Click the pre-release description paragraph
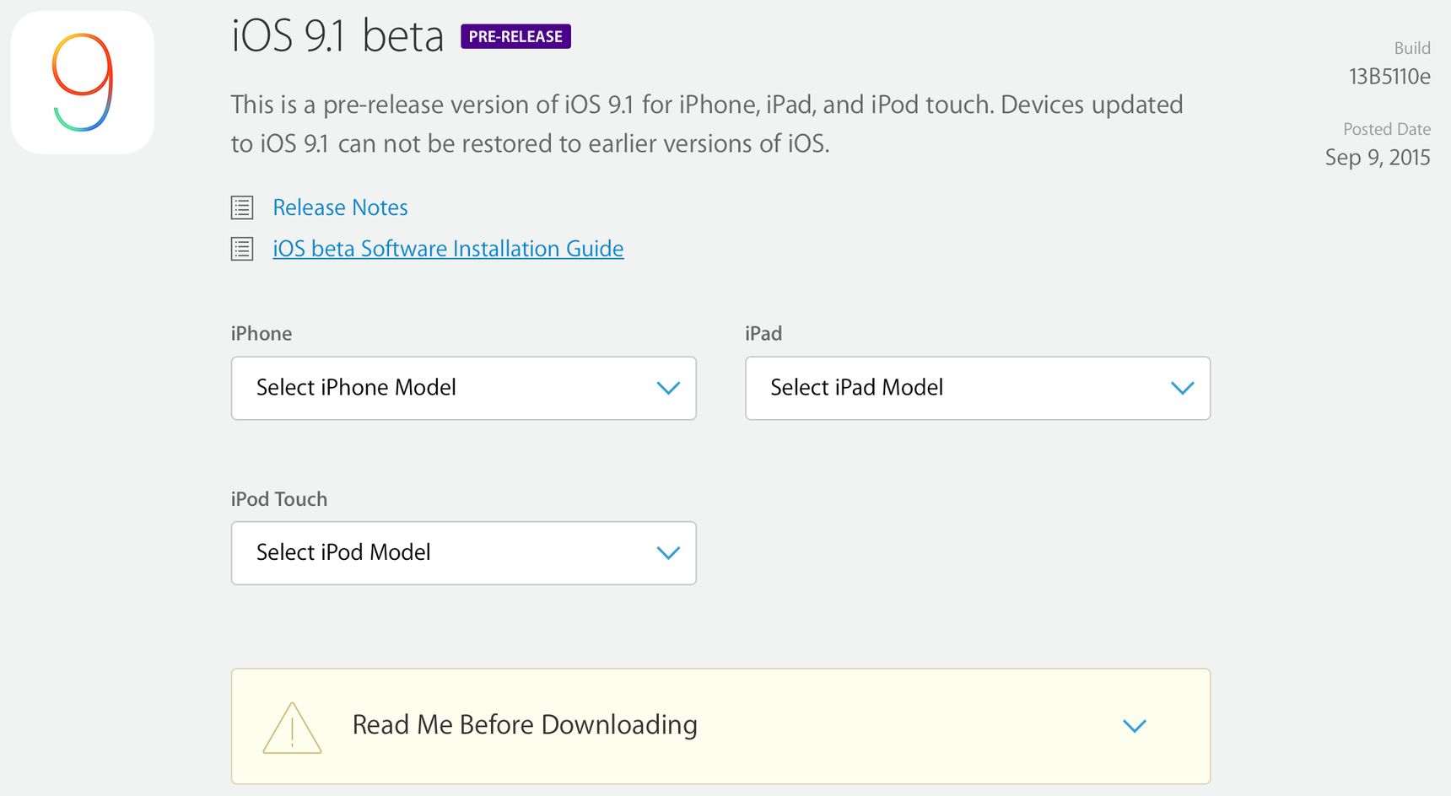This screenshot has height=796, width=1451. tap(707, 124)
